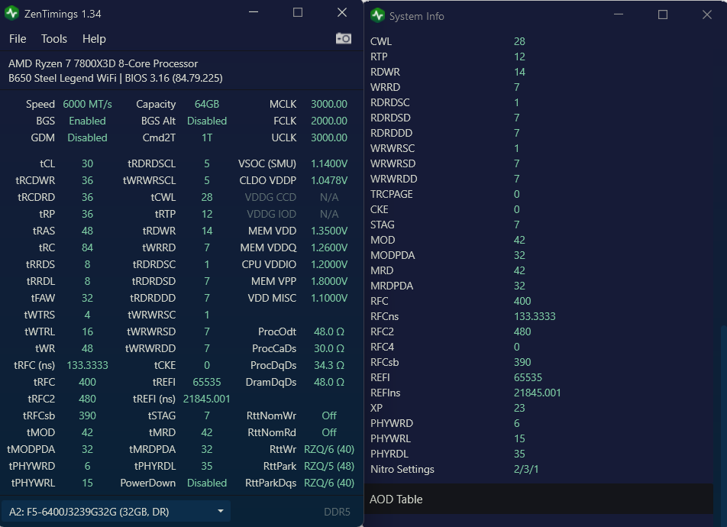Click the tRAS value 48
Image resolution: width=727 pixels, height=527 pixels.
(x=87, y=231)
